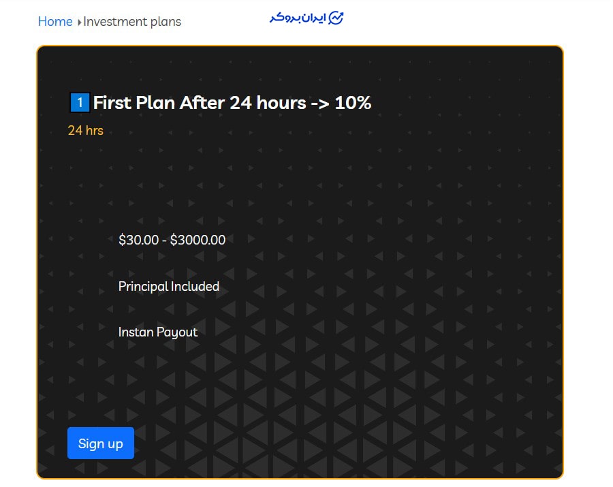
Task: Click the Persian Iran Broker logo text
Action: (x=298, y=18)
